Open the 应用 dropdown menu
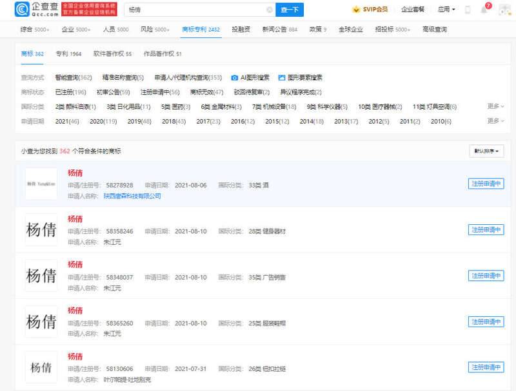Screen dimensions: 516x391 [446, 10]
